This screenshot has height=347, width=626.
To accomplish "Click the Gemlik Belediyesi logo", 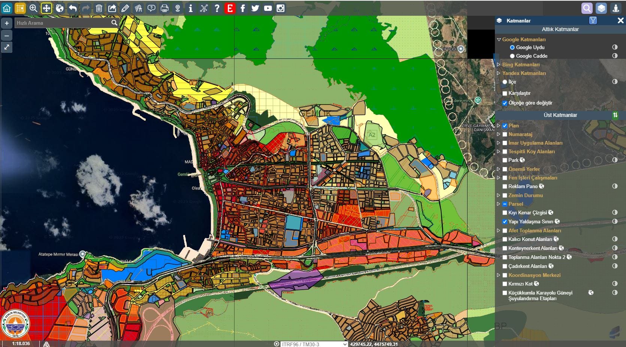I will pyautogui.click(x=16, y=325).
